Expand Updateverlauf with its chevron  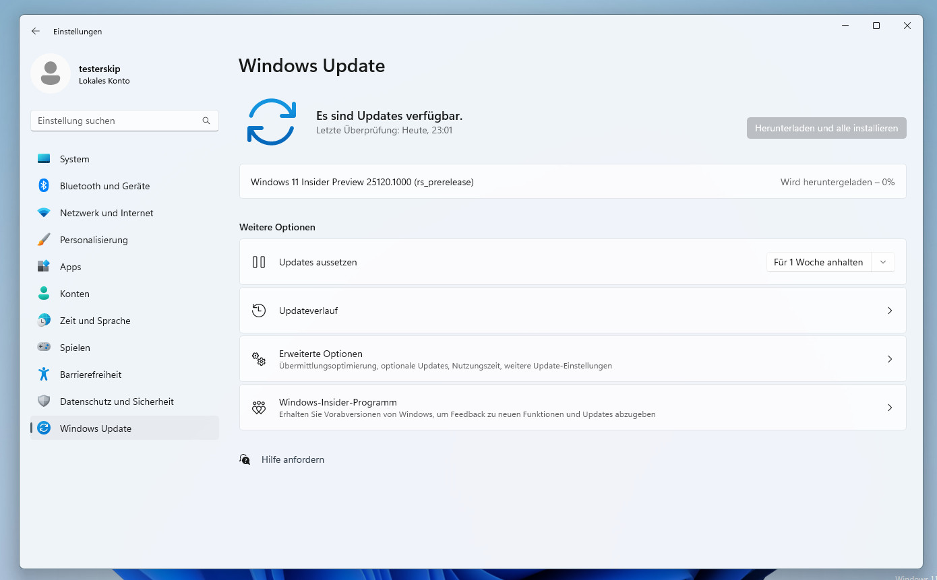(x=890, y=311)
